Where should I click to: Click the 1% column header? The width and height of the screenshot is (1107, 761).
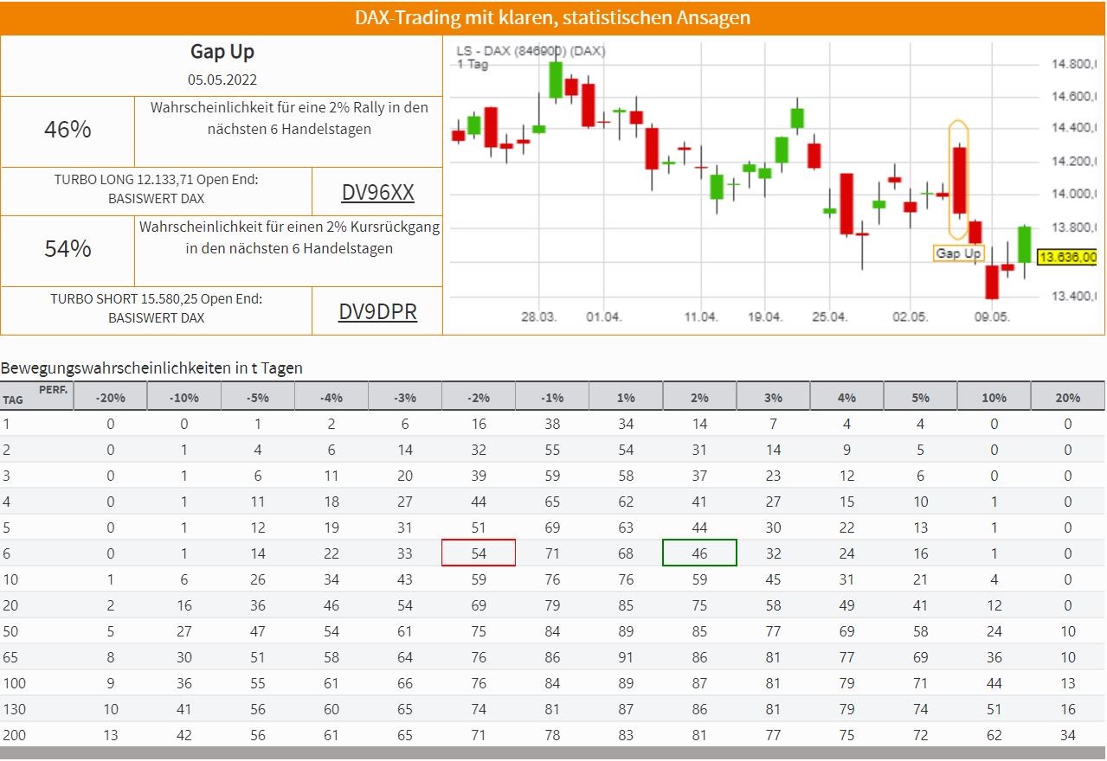pos(626,398)
